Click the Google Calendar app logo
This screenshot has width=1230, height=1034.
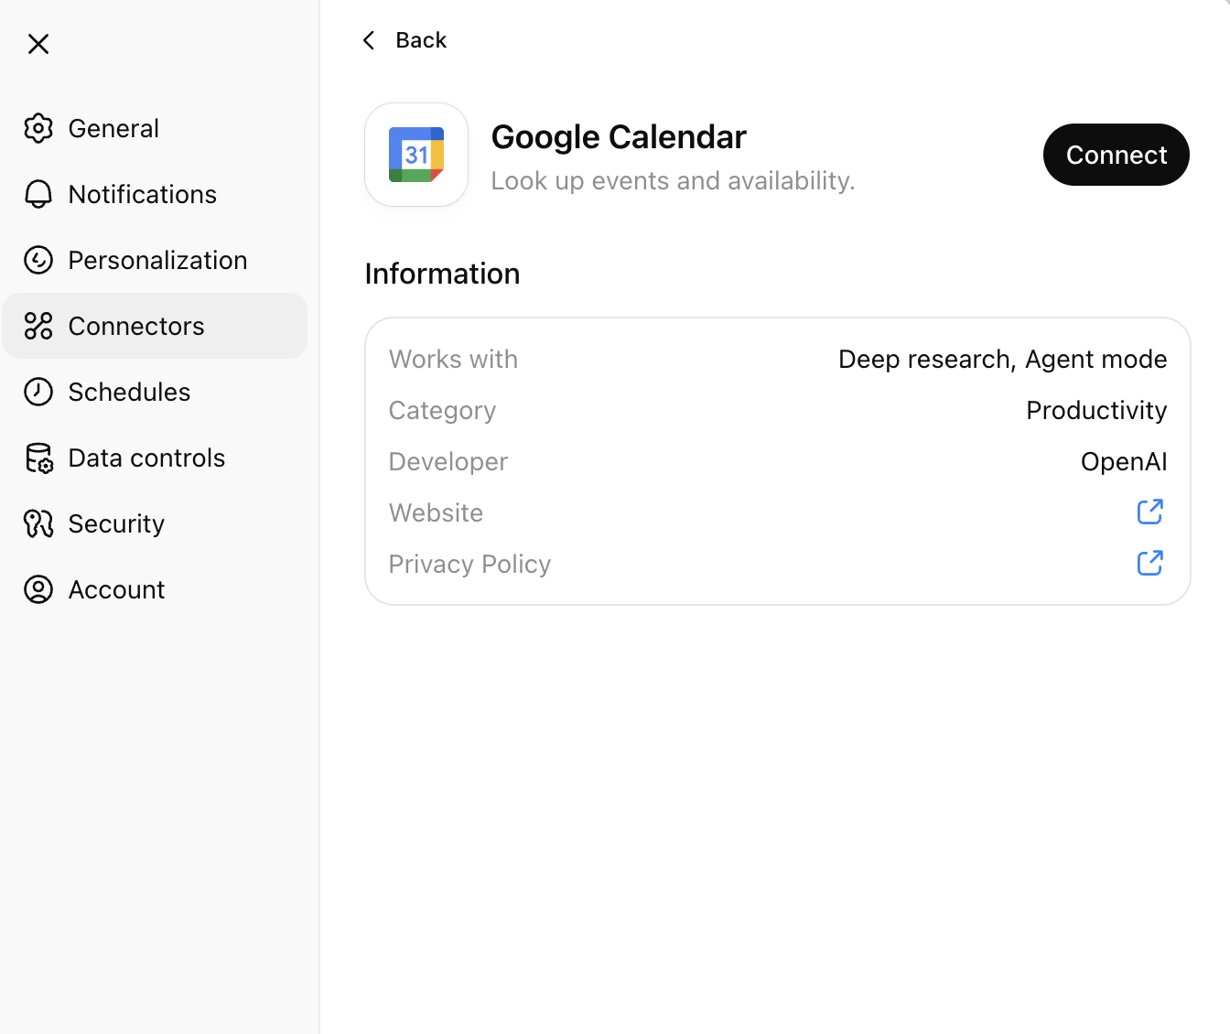click(x=416, y=155)
